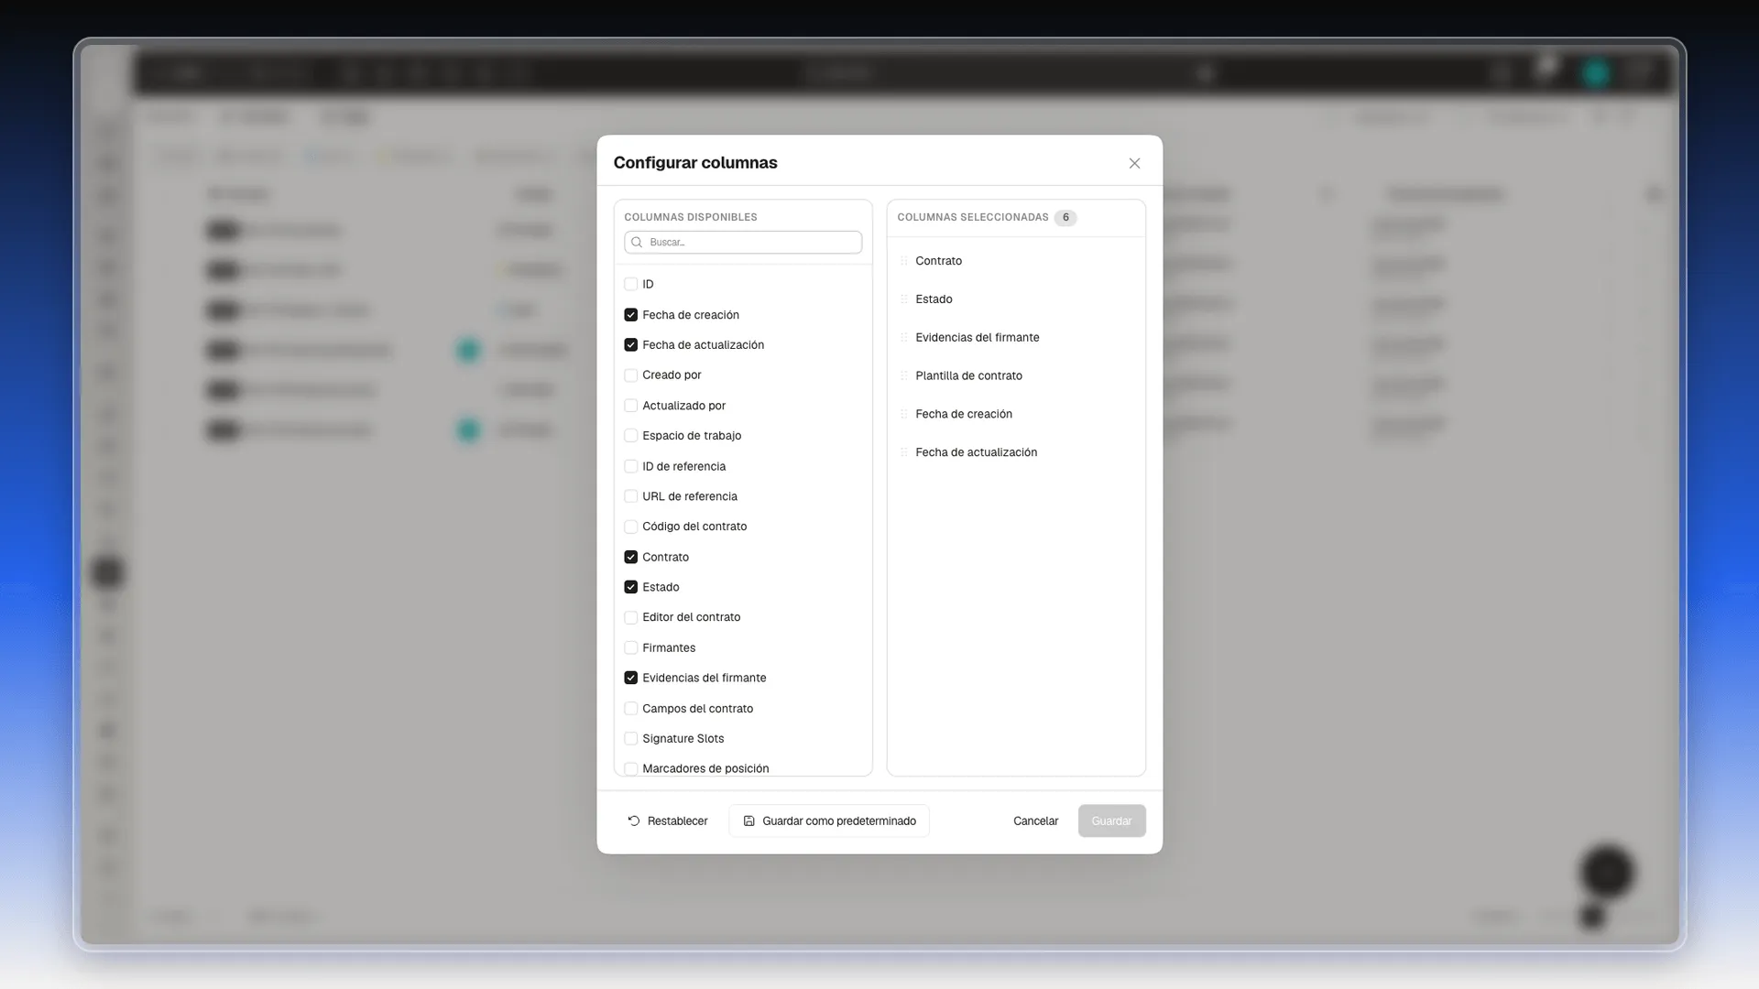Grab drag handle of selected Estado
The width and height of the screenshot is (1759, 989).
click(903, 299)
